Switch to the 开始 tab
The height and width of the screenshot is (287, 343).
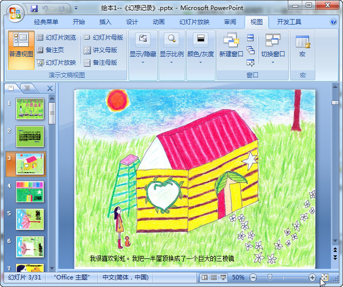(79, 22)
